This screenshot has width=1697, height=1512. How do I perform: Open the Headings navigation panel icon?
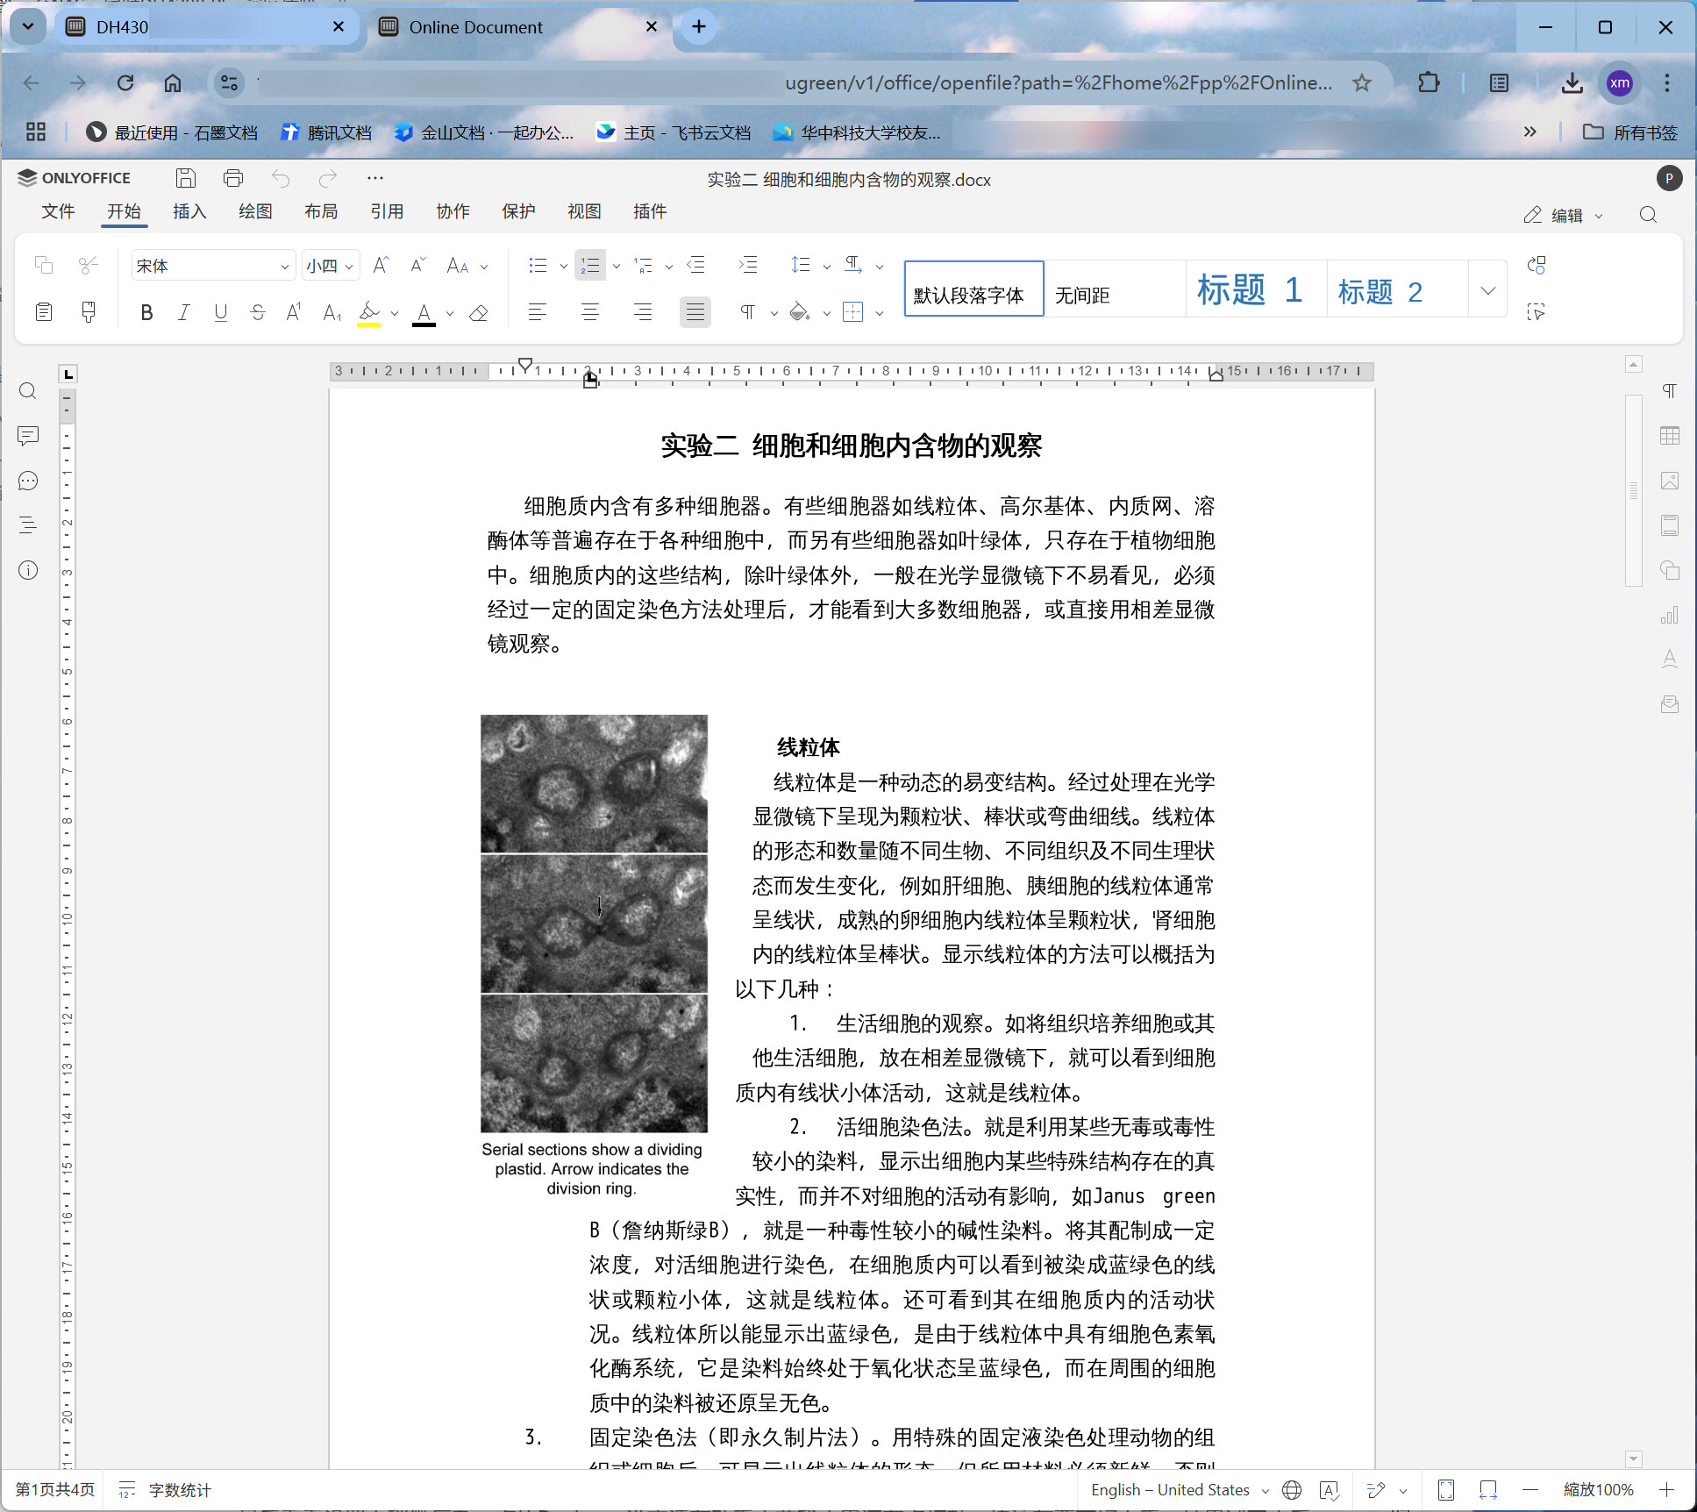[x=28, y=525]
